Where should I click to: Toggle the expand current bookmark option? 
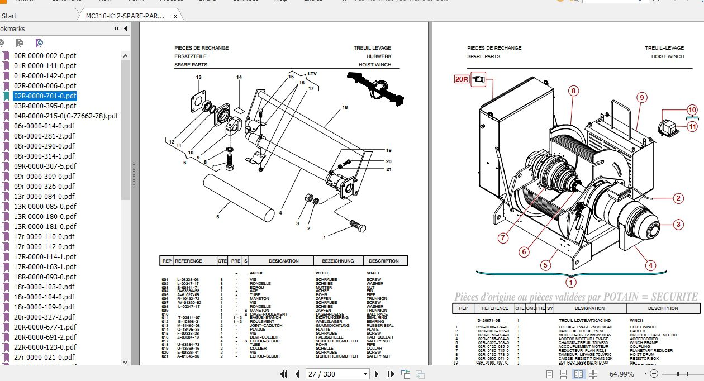coord(39,43)
